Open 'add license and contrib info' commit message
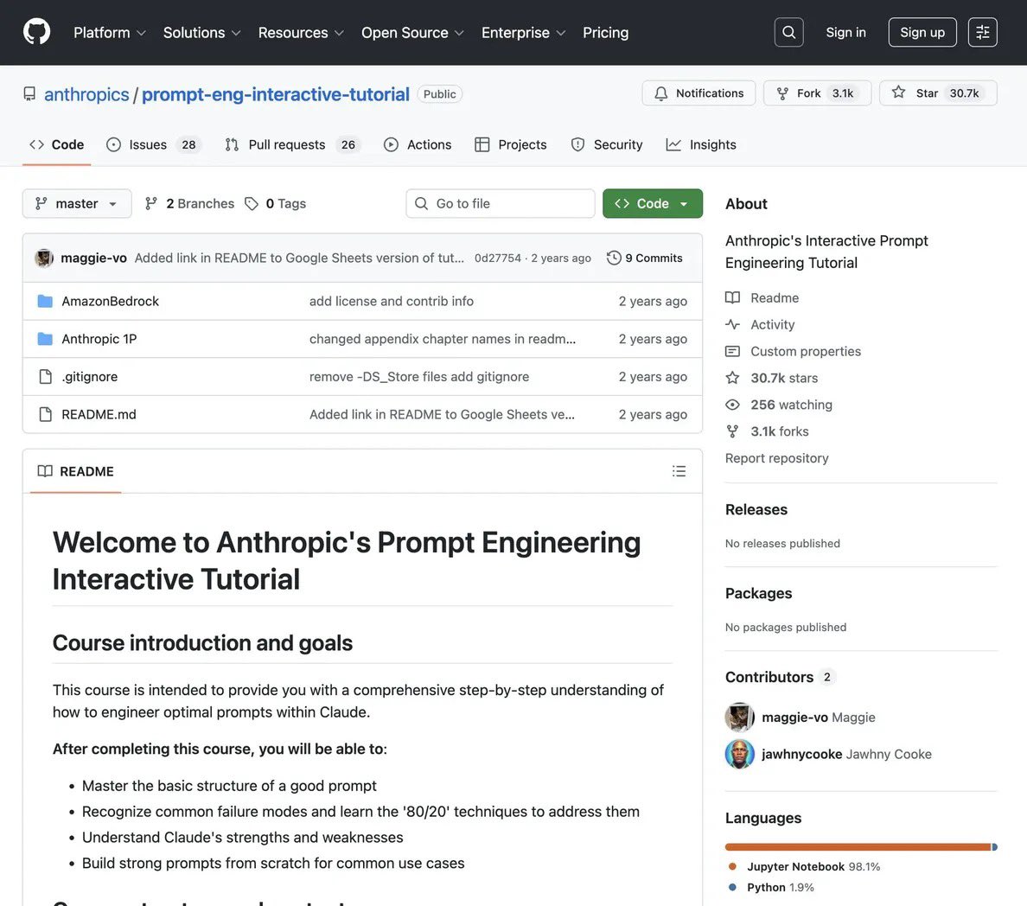The width and height of the screenshot is (1027, 906). [391, 302]
